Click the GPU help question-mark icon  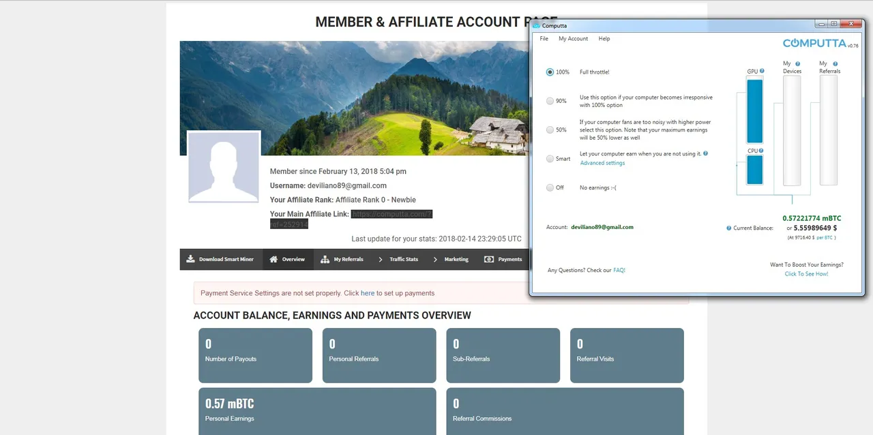pyautogui.click(x=762, y=71)
